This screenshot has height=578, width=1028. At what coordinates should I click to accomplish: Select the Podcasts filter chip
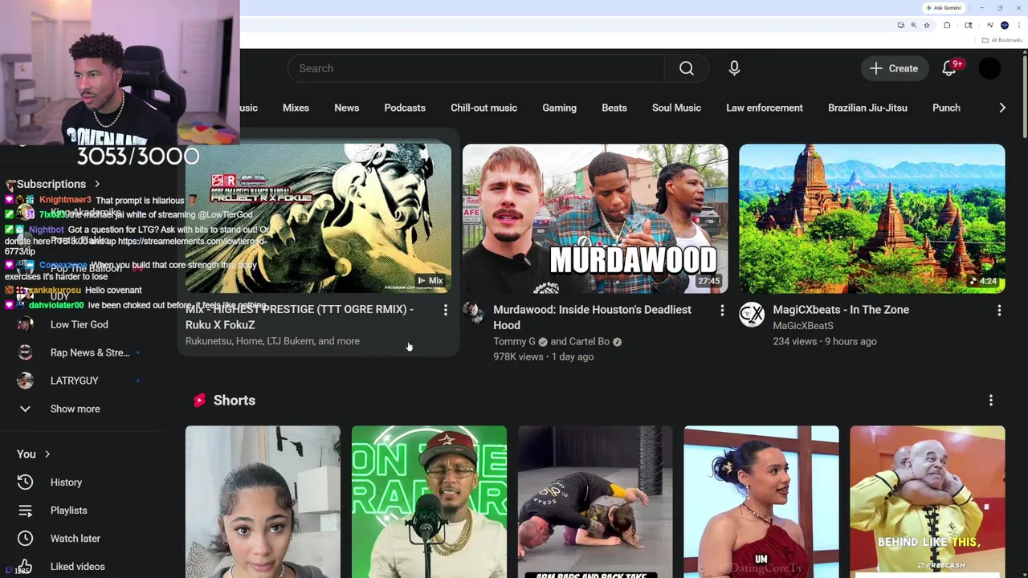coord(405,108)
